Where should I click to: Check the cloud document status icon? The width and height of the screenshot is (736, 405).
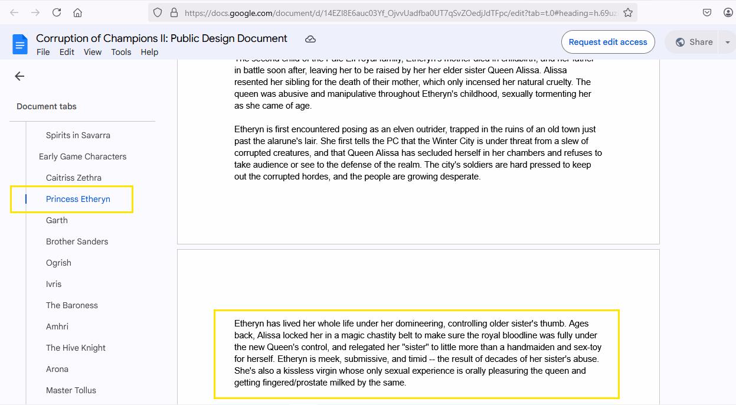(310, 39)
